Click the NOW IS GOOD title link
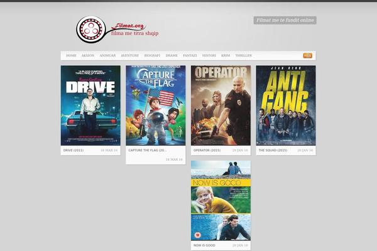 pyautogui.click(x=204, y=245)
